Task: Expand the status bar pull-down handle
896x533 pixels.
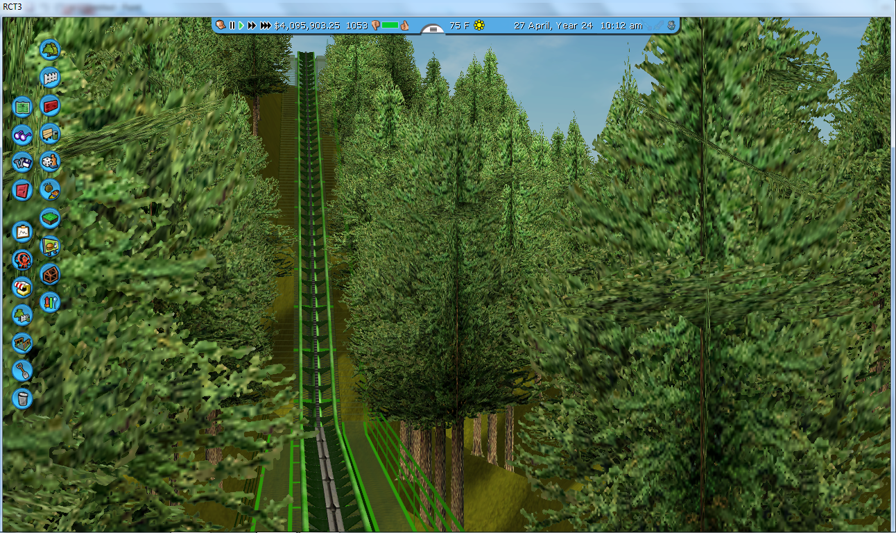Action: tap(433, 28)
